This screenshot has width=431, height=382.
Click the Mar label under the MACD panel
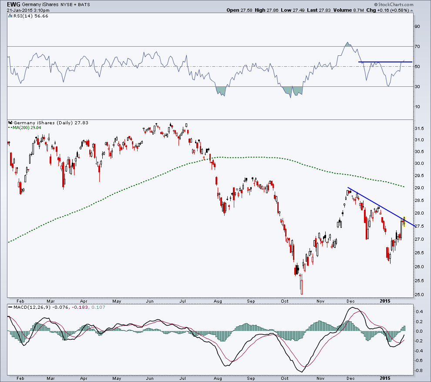click(51, 379)
